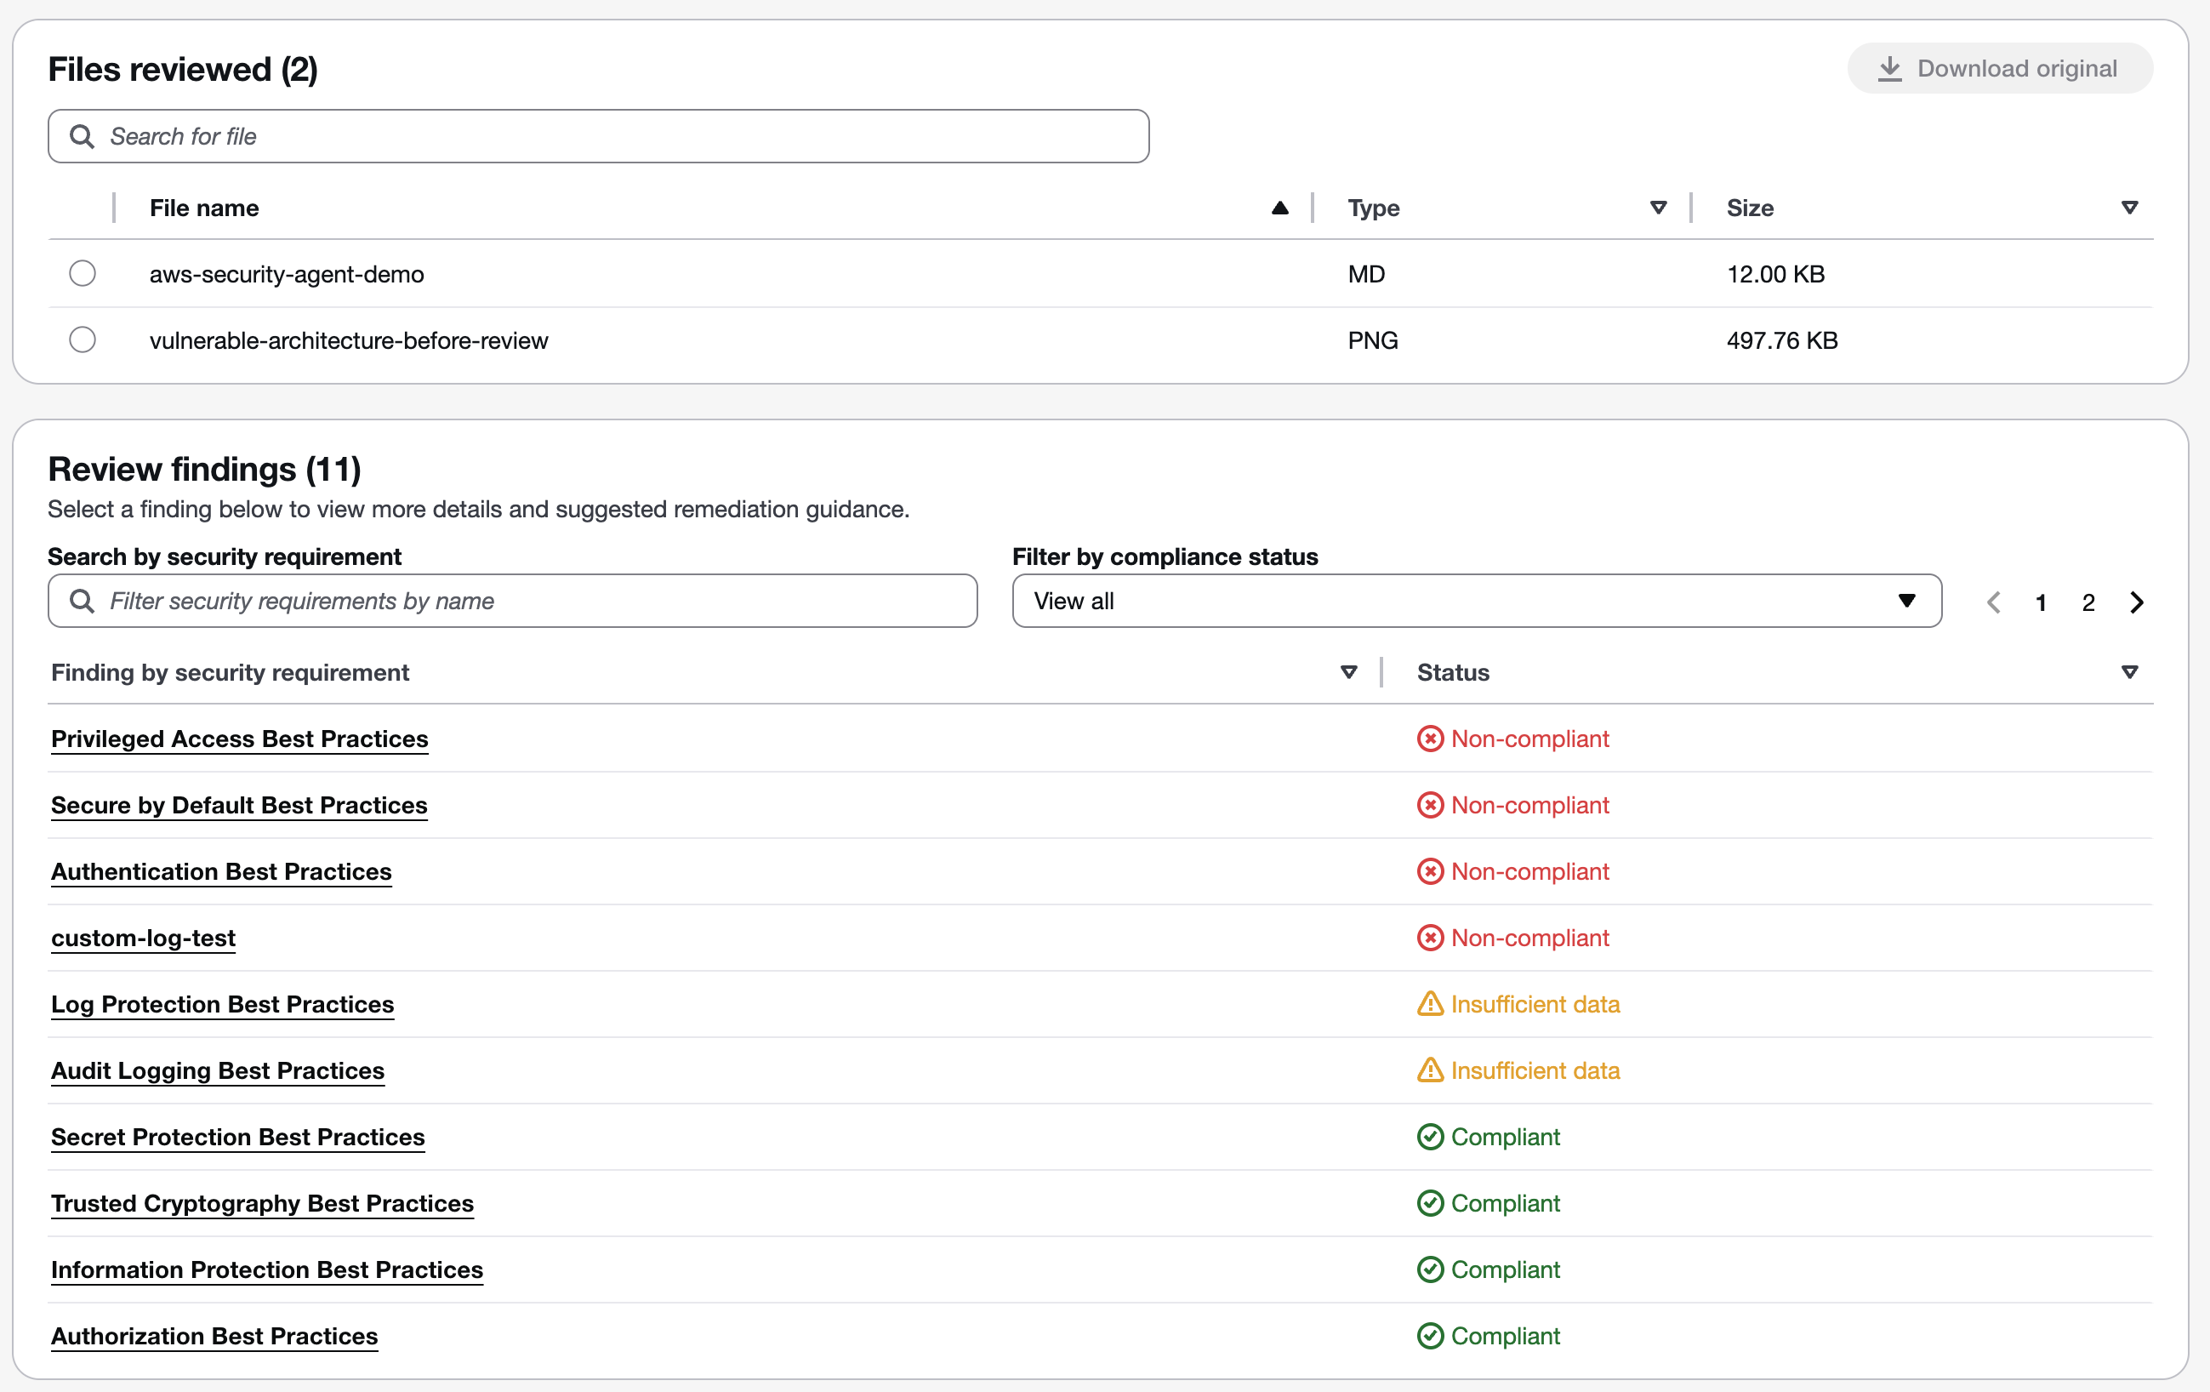
Task: Open Log Protection Best Practices finding
Action: pyautogui.click(x=222, y=1005)
